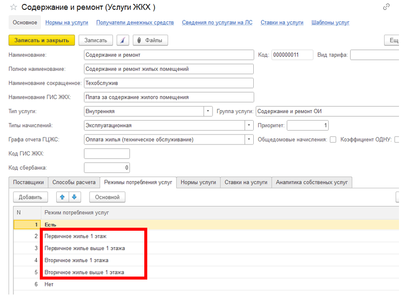Expand the Типы начислений dropdown
The width and height of the screenshot is (401, 296).
coord(248,126)
